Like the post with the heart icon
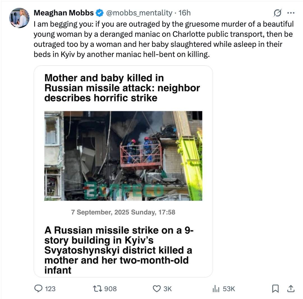Image resolution: width=303 pixels, height=299 pixels. click(157, 289)
